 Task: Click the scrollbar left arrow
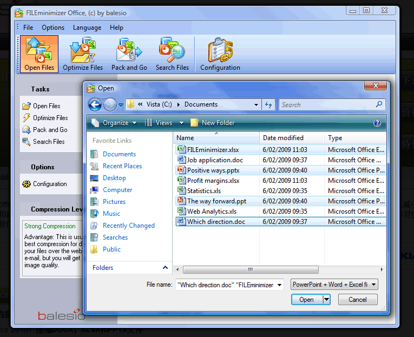[178, 269]
